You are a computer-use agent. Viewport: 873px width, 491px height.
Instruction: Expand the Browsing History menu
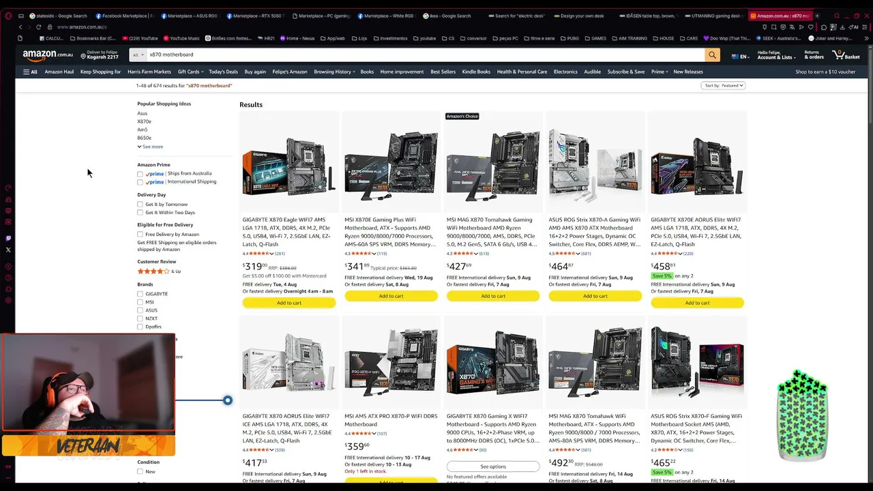tap(334, 72)
